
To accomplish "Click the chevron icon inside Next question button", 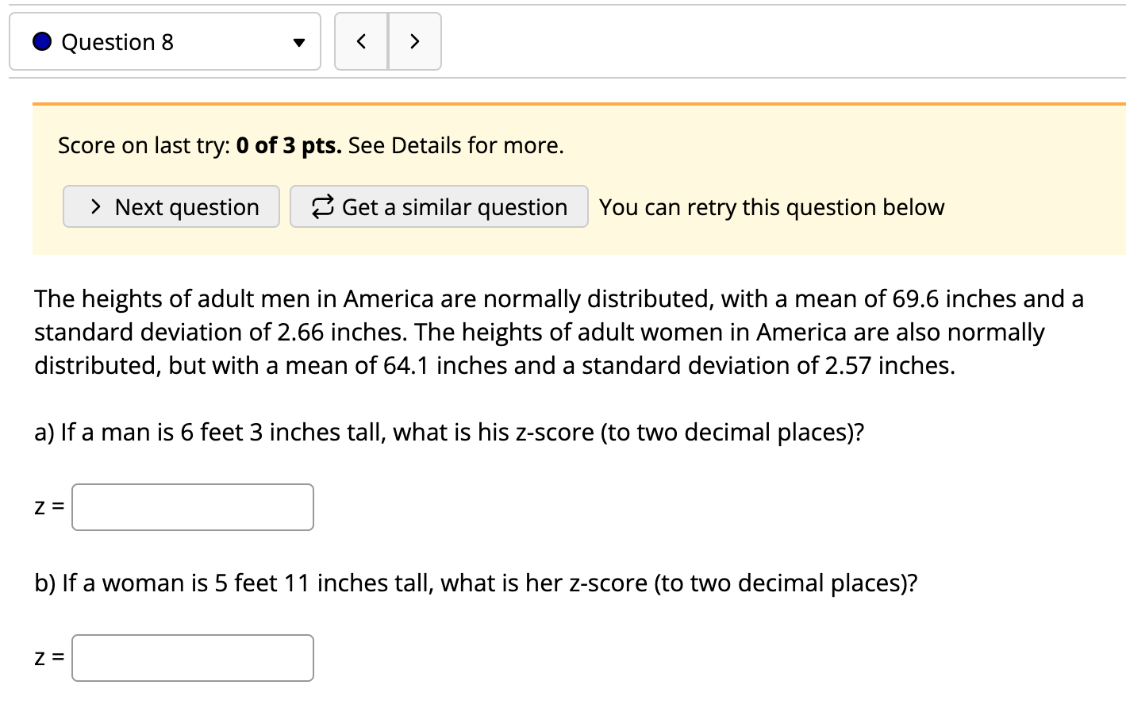I will click(97, 206).
